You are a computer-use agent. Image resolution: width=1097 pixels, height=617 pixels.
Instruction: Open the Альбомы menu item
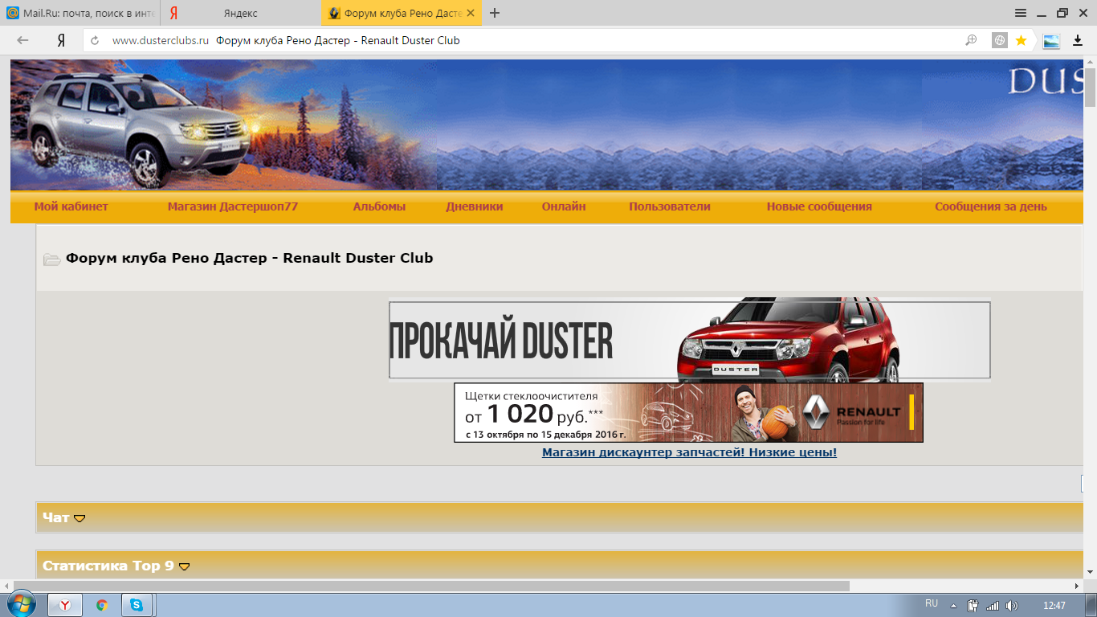coord(379,206)
